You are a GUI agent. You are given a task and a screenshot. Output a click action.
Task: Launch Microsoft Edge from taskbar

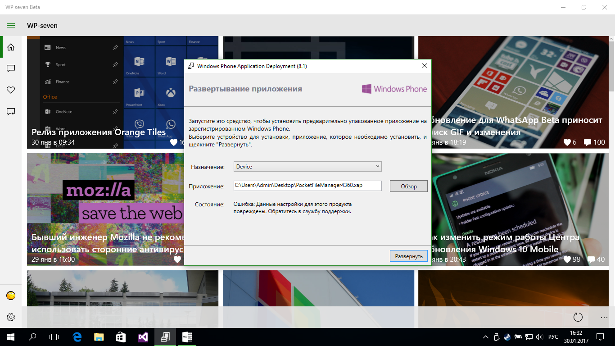pos(77,337)
